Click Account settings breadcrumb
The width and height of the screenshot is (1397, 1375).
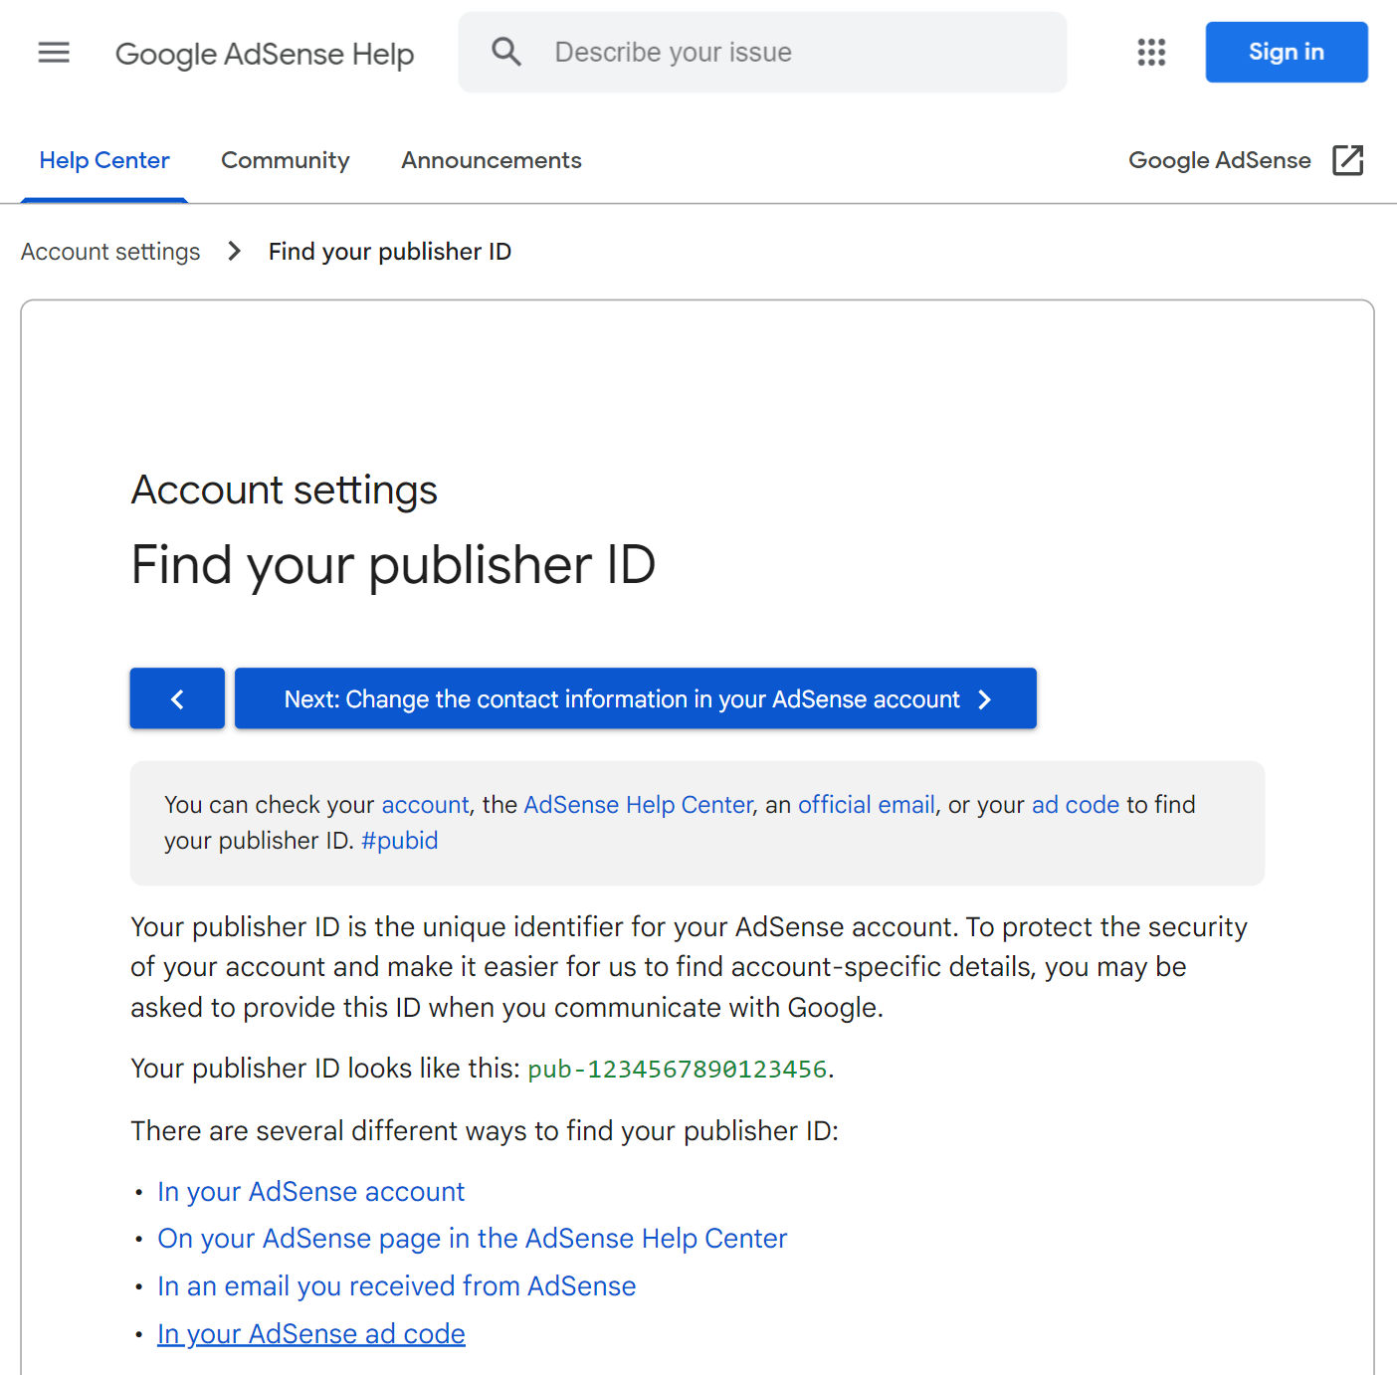pyautogui.click(x=110, y=252)
